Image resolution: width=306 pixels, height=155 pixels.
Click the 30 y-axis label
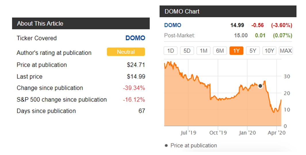(x=287, y=77)
